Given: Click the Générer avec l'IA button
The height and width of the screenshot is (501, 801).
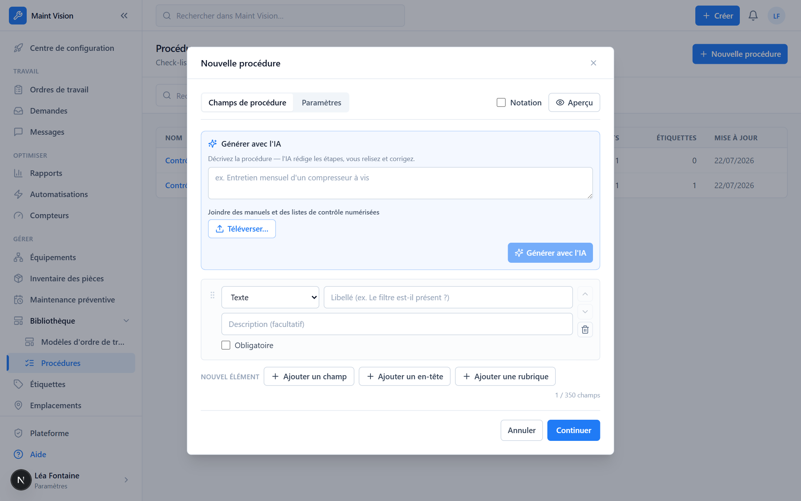Looking at the screenshot, I should (550, 253).
